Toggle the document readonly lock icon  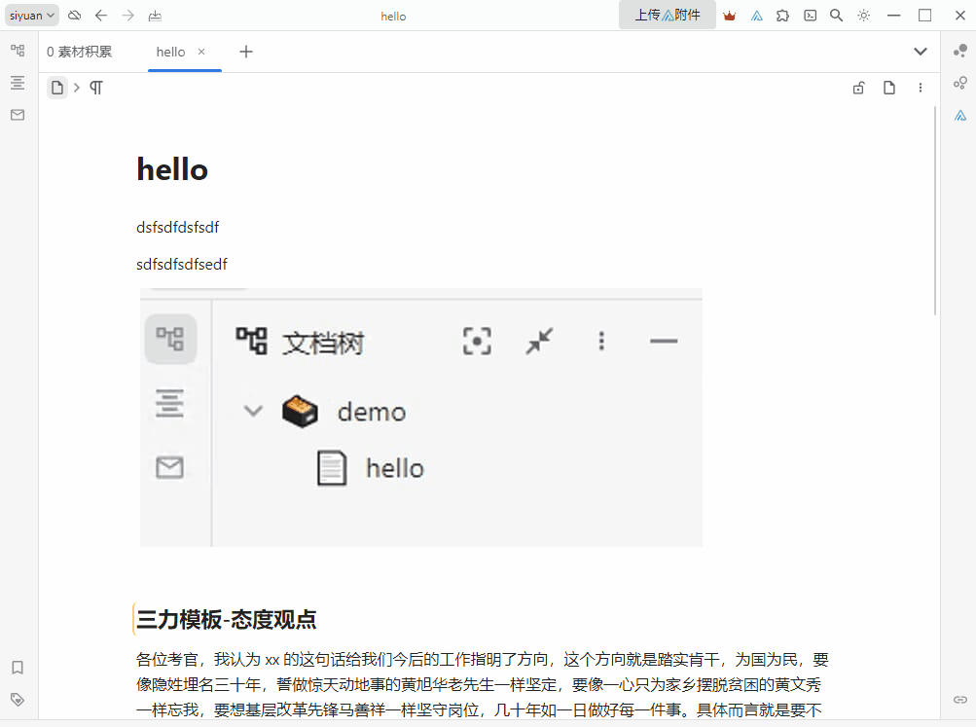(x=857, y=87)
